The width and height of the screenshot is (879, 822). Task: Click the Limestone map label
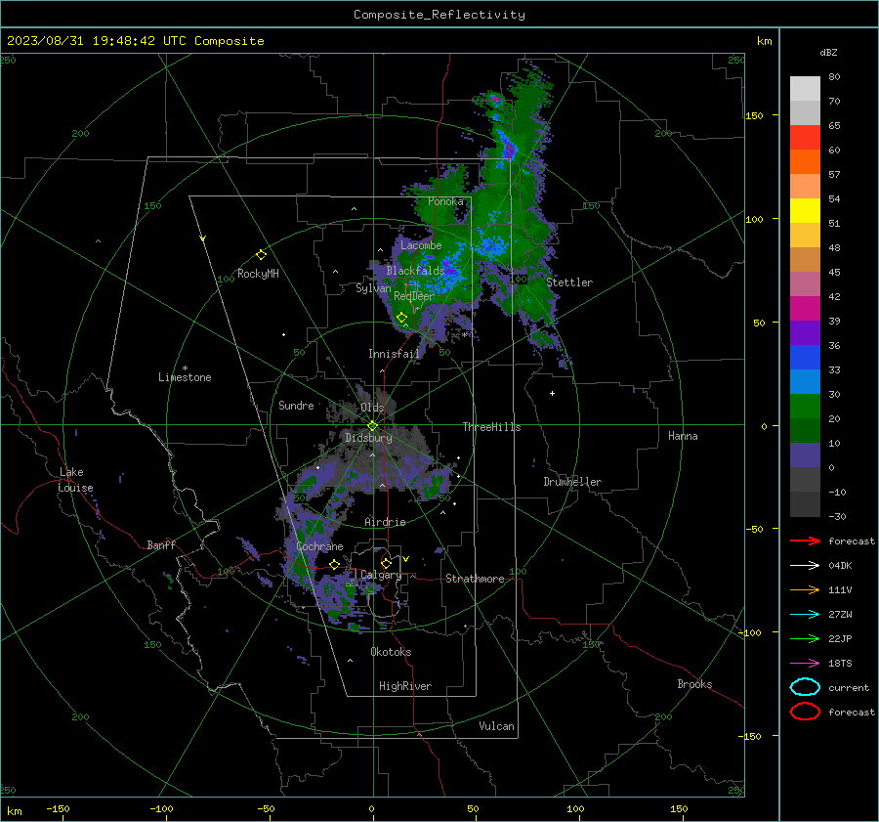(x=185, y=377)
